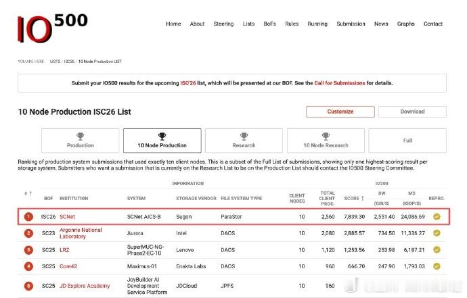Click the reproducibility badge in SCNet row
Screen dimensions: 467x298
coord(437,217)
